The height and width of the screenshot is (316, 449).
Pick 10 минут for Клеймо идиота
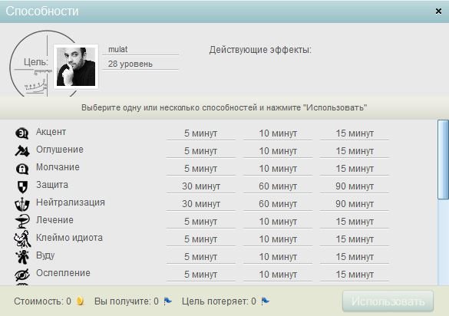[x=278, y=239]
